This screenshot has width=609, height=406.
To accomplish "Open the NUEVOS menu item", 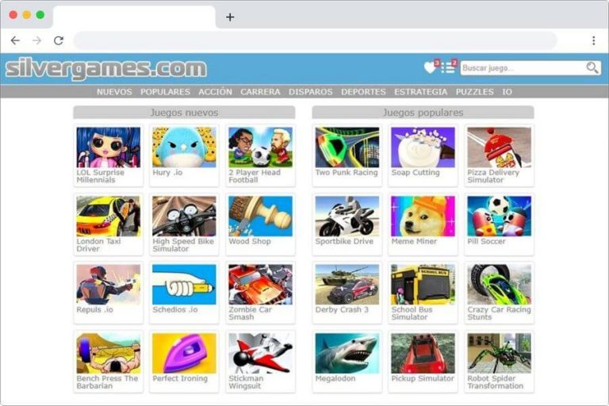I will pos(114,92).
